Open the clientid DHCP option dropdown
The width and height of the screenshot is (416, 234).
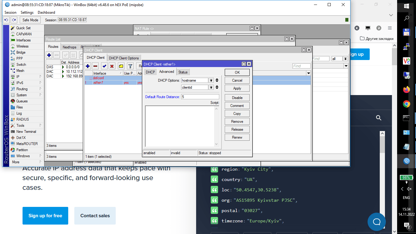211,87
